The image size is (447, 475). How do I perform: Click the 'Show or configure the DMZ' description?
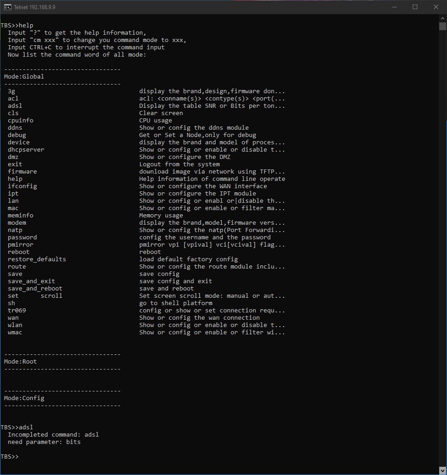[x=185, y=157]
